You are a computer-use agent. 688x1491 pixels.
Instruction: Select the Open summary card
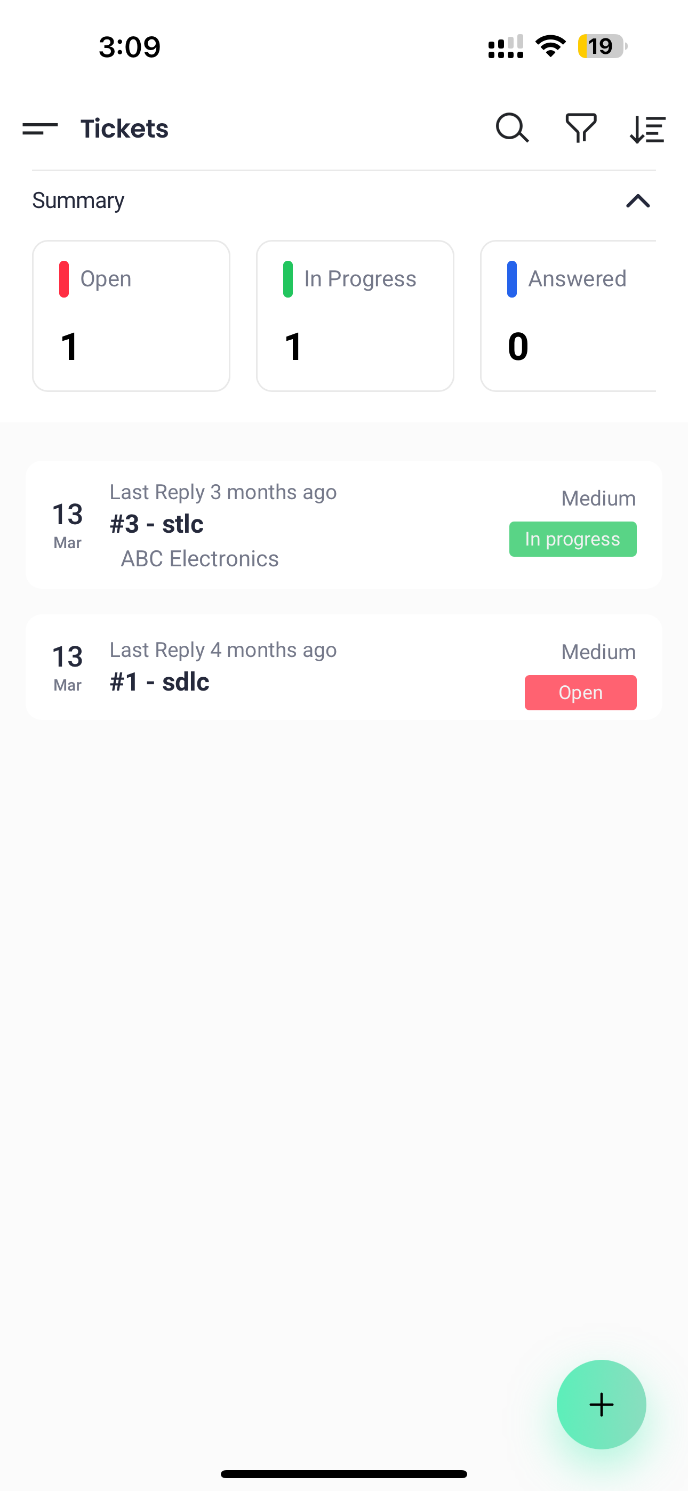pos(131,316)
